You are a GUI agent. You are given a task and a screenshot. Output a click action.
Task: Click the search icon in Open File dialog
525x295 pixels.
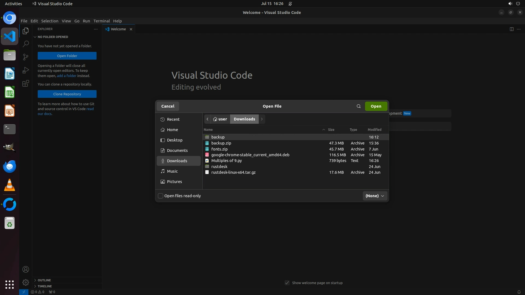[x=358, y=106]
